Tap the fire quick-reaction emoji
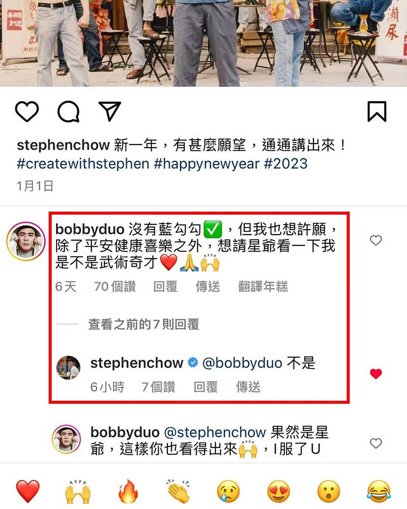This screenshot has width=407, height=509. point(128,491)
